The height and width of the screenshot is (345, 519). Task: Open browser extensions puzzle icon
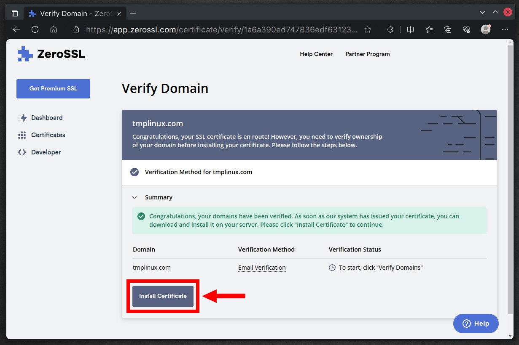[x=390, y=29]
